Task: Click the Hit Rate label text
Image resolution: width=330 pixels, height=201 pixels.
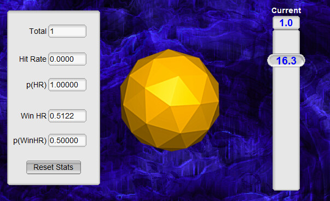Action: coord(33,59)
